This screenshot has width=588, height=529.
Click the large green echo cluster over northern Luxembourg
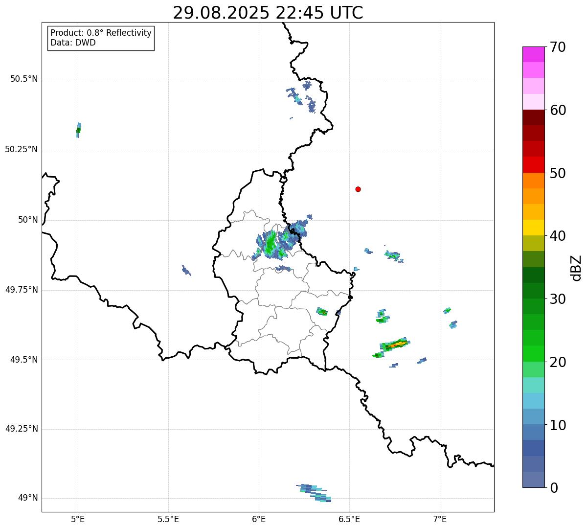(271, 243)
